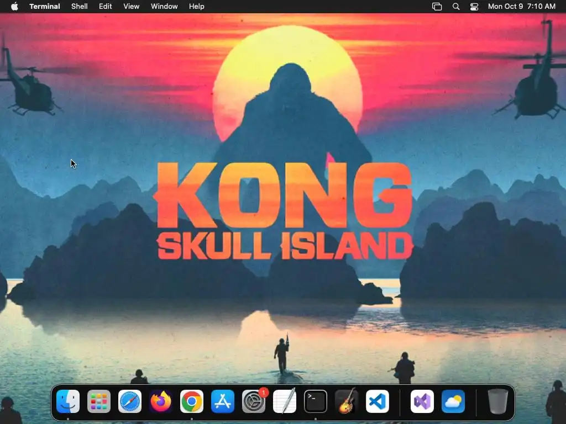The height and width of the screenshot is (424, 566).
Task: Open Terminal from the Dock
Action: (x=316, y=401)
